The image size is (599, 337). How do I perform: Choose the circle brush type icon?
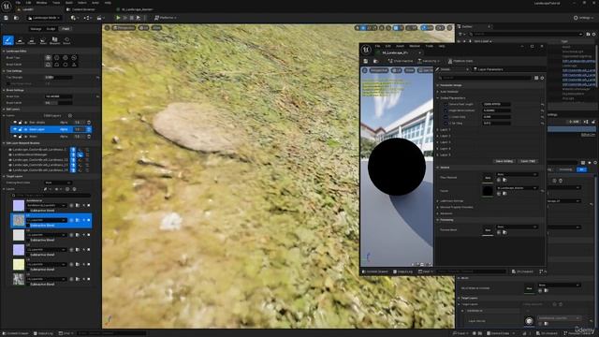point(48,58)
